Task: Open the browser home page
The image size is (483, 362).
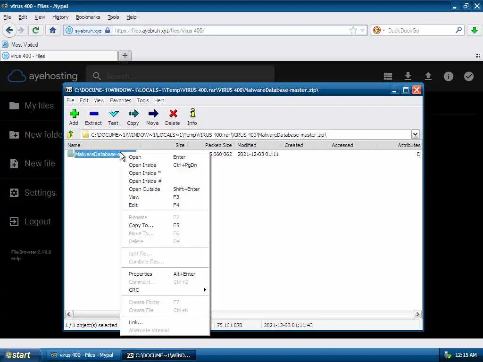Action: point(53,30)
